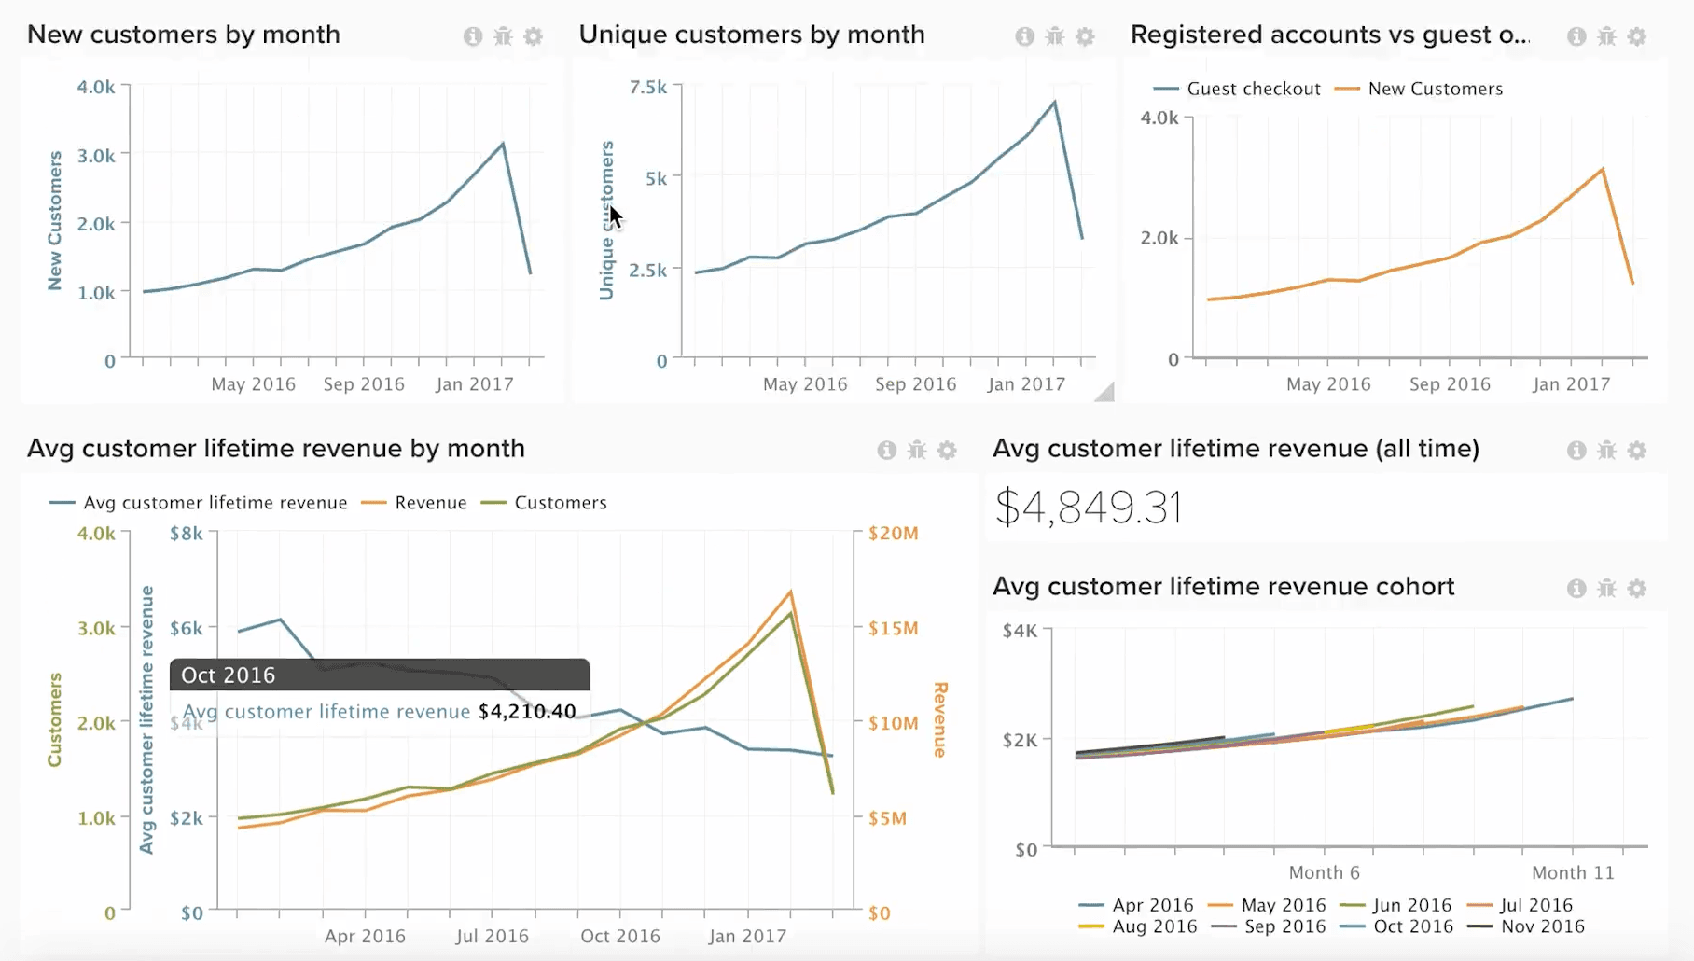
Task: Click the Revenue right axis label
Action: click(x=940, y=719)
